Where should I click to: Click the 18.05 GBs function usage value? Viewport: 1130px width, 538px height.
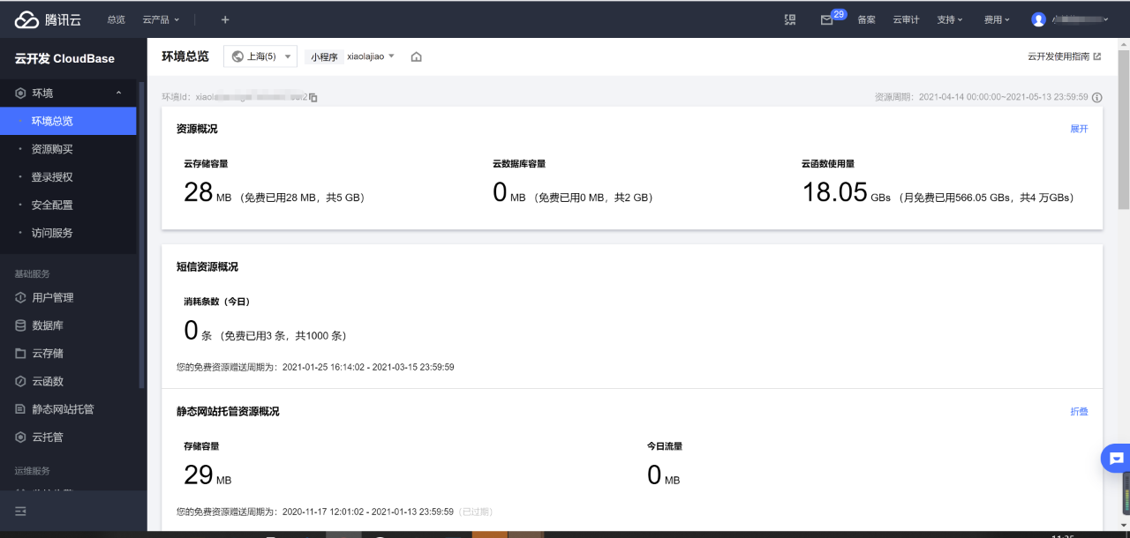(x=847, y=193)
